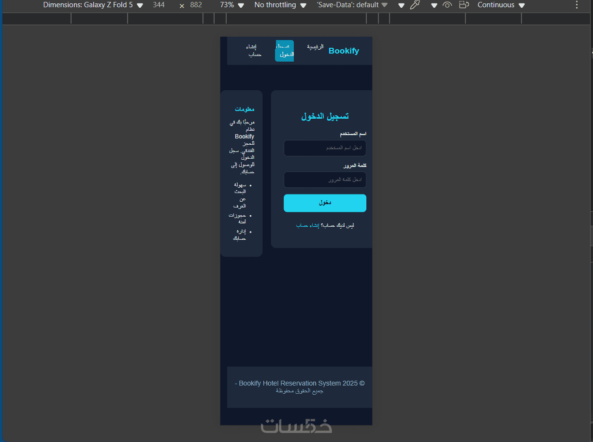Click the دخول login button
Viewport: 593px width, 442px height.
(325, 203)
